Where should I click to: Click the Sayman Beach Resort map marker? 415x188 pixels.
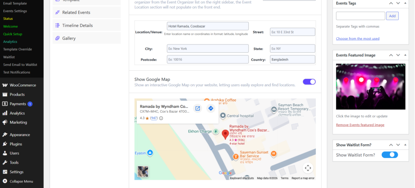[274, 109]
